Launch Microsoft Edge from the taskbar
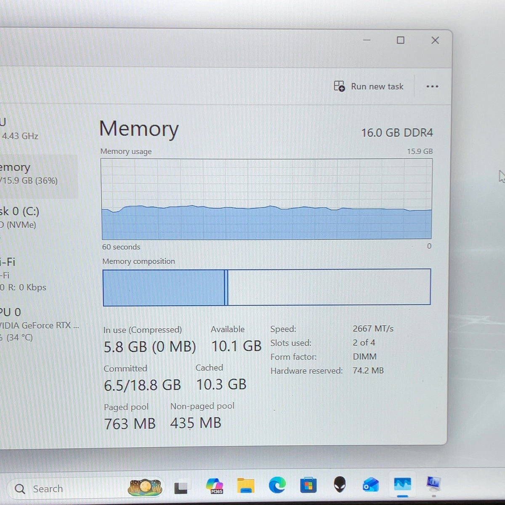Image resolution: width=505 pixels, height=505 pixels. [x=277, y=485]
